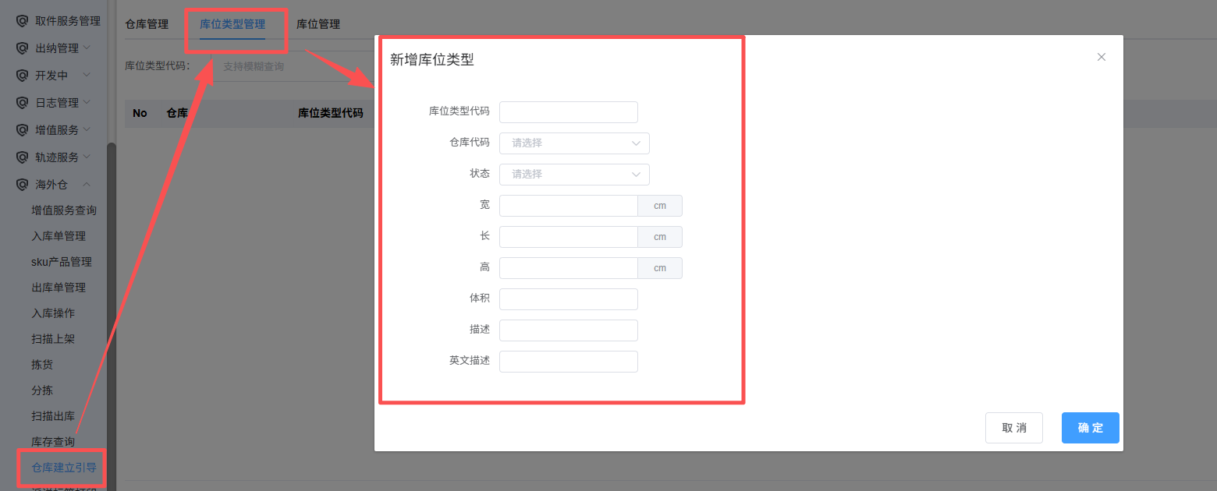The height and width of the screenshot is (491, 1217).
Task: Click the icon beside 日志管理
Action: click(x=22, y=103)
